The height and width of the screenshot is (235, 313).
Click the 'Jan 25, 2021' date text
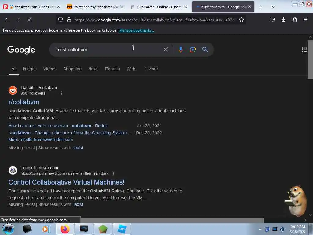149,126
